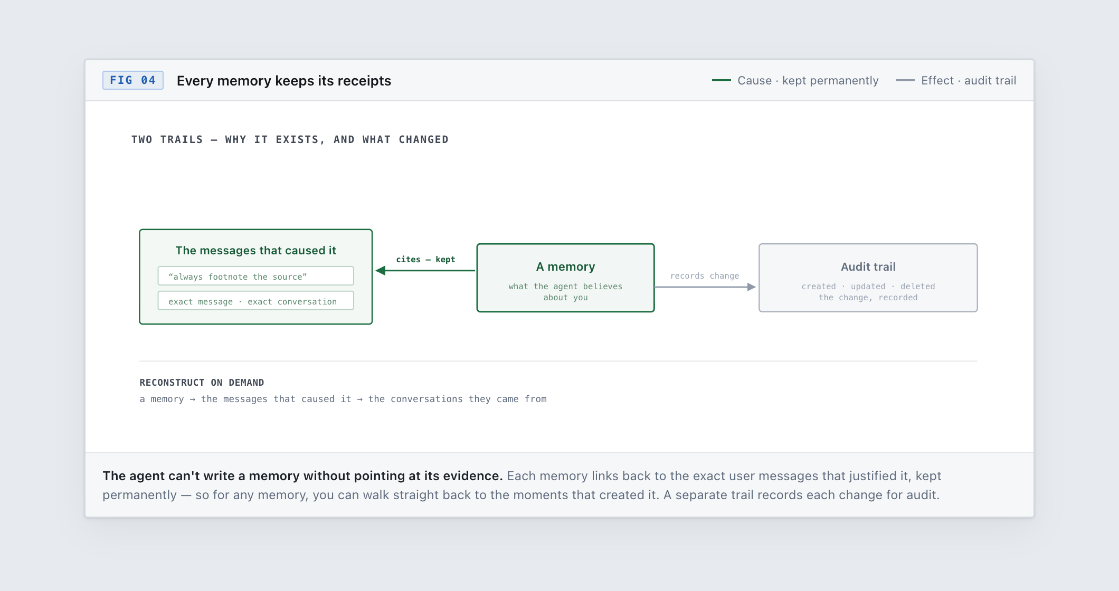The width and height of the screenshot is (1119, 591).
Task: Click the 'Cause · kept permanently' legend label
Action: [808, 80]
